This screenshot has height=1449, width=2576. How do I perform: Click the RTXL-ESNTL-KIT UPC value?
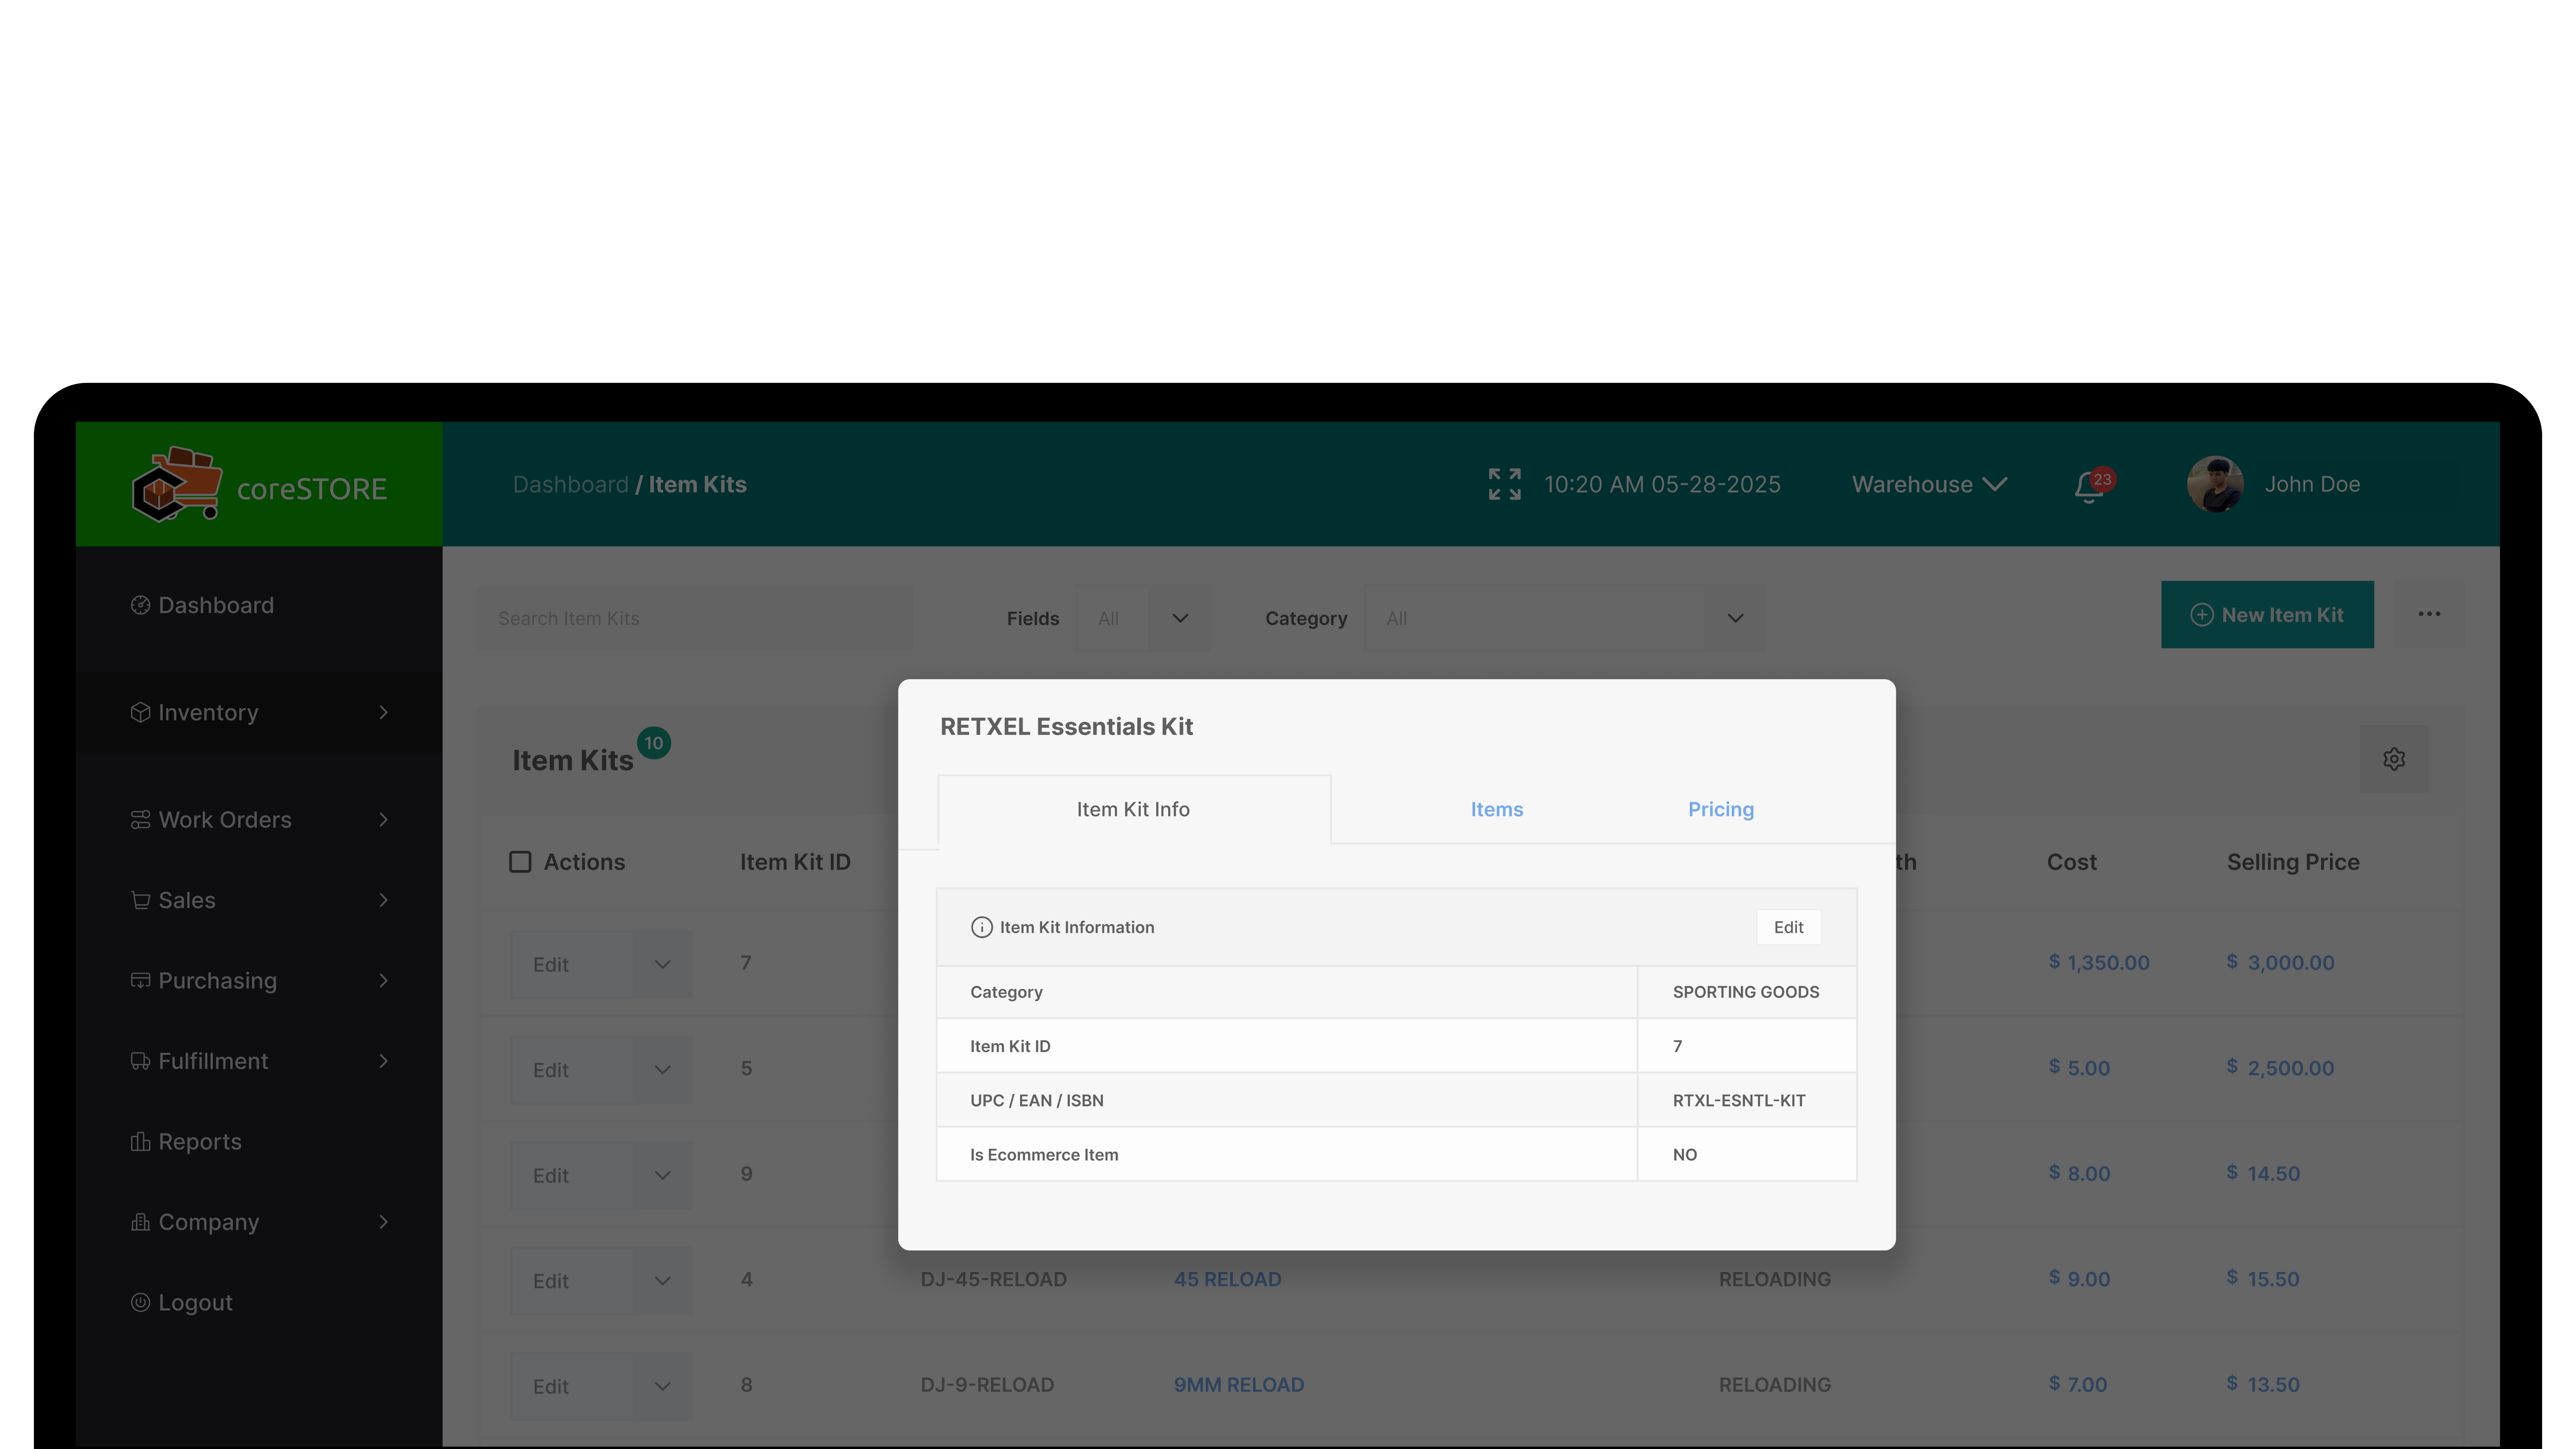[x=1738, y=1100]
